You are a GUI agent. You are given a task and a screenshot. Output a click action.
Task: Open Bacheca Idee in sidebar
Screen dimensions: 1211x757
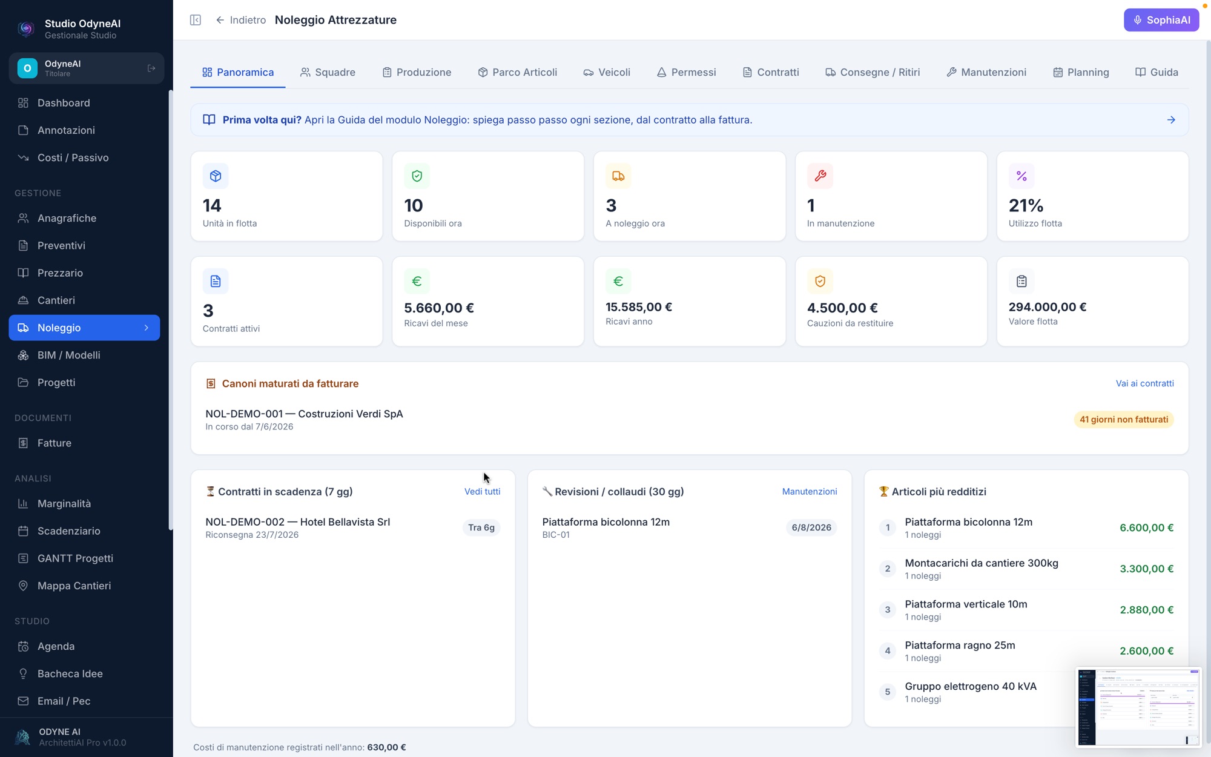coord(84,673)
